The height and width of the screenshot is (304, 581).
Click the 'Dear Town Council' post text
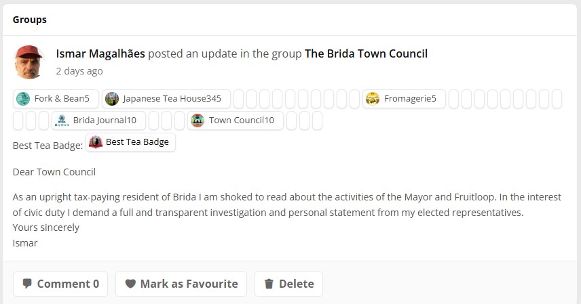pyautogui.click(x=54, y=172)
